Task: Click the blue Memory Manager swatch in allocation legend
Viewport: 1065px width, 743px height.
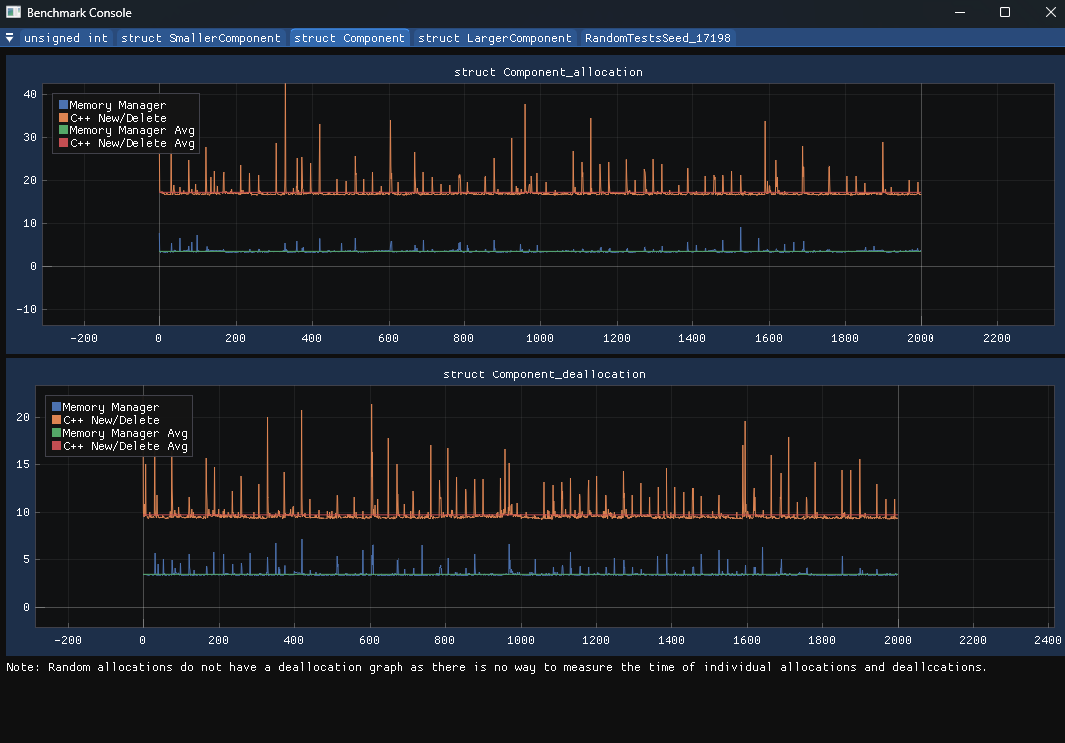Action: coord(64,105)
